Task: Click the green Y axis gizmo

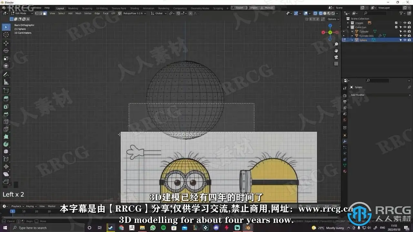Action: [330, 32]
